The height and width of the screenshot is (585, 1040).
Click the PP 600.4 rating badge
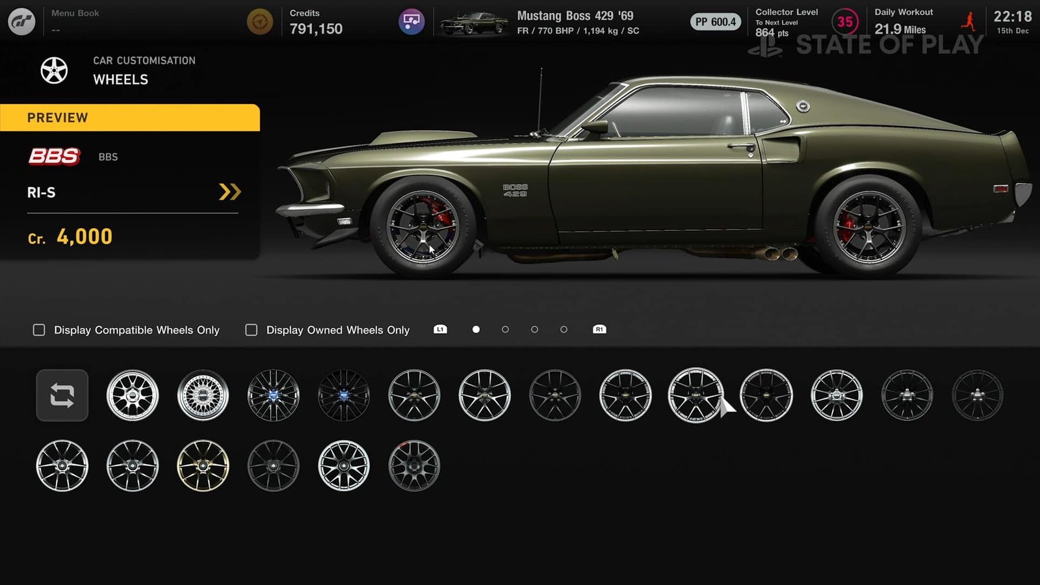pyautogui.click(x=715, y=22)
